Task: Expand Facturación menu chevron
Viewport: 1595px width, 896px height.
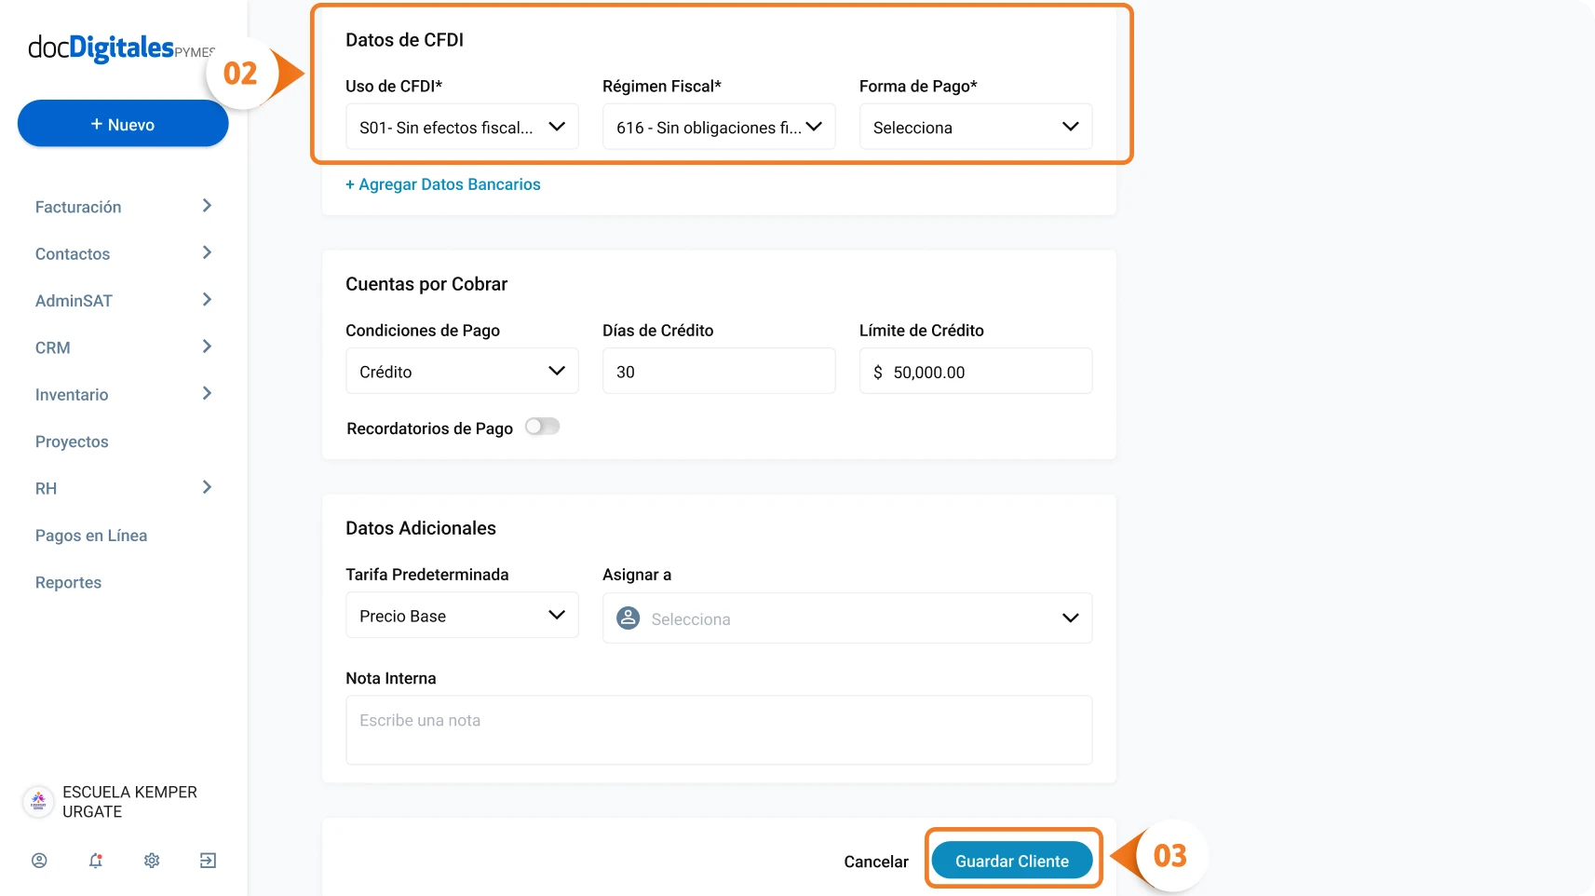Action: click(207, 206)
